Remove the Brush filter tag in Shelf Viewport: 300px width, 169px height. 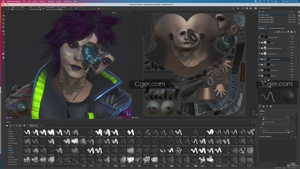tap(37, 126)
